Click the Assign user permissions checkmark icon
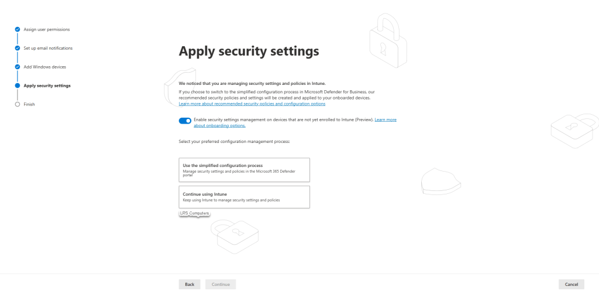This screenshot has height=294, width=599. pyautogui.click(x=18, y=29)
